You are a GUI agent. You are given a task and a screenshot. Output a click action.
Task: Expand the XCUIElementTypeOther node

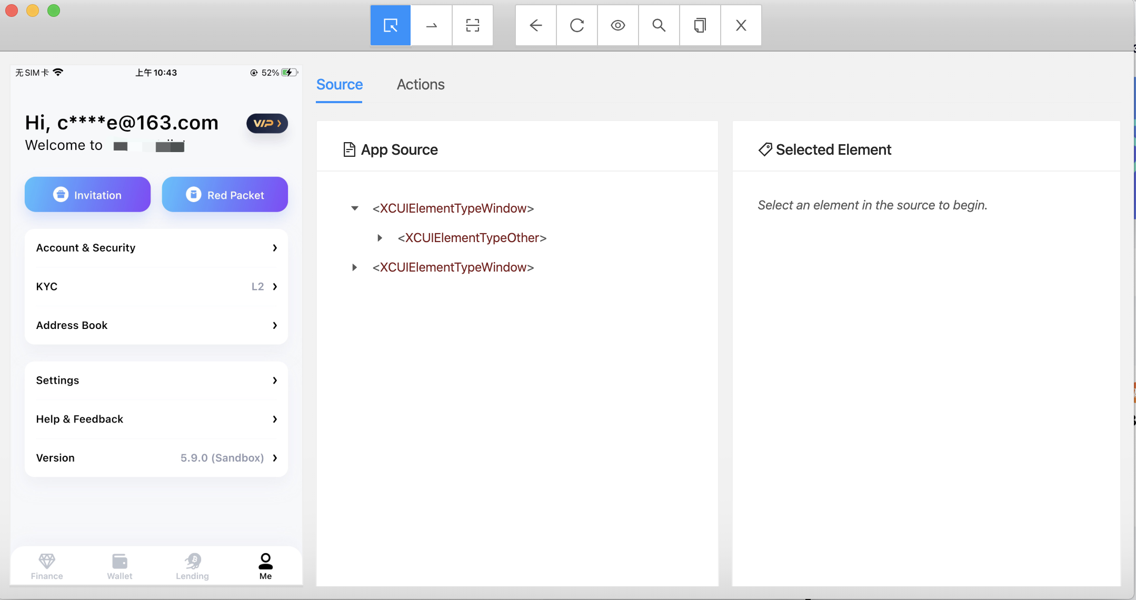click(380, 237)
